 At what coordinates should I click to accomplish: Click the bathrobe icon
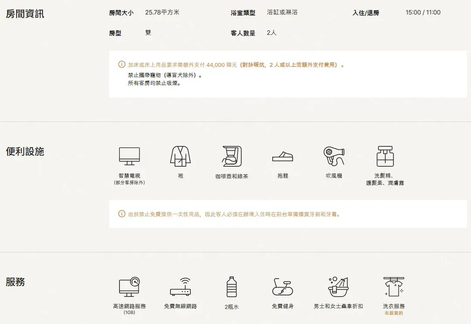click(x=180, y=156)
